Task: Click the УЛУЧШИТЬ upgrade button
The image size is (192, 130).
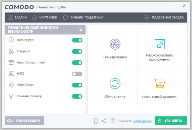Action: 171,121
